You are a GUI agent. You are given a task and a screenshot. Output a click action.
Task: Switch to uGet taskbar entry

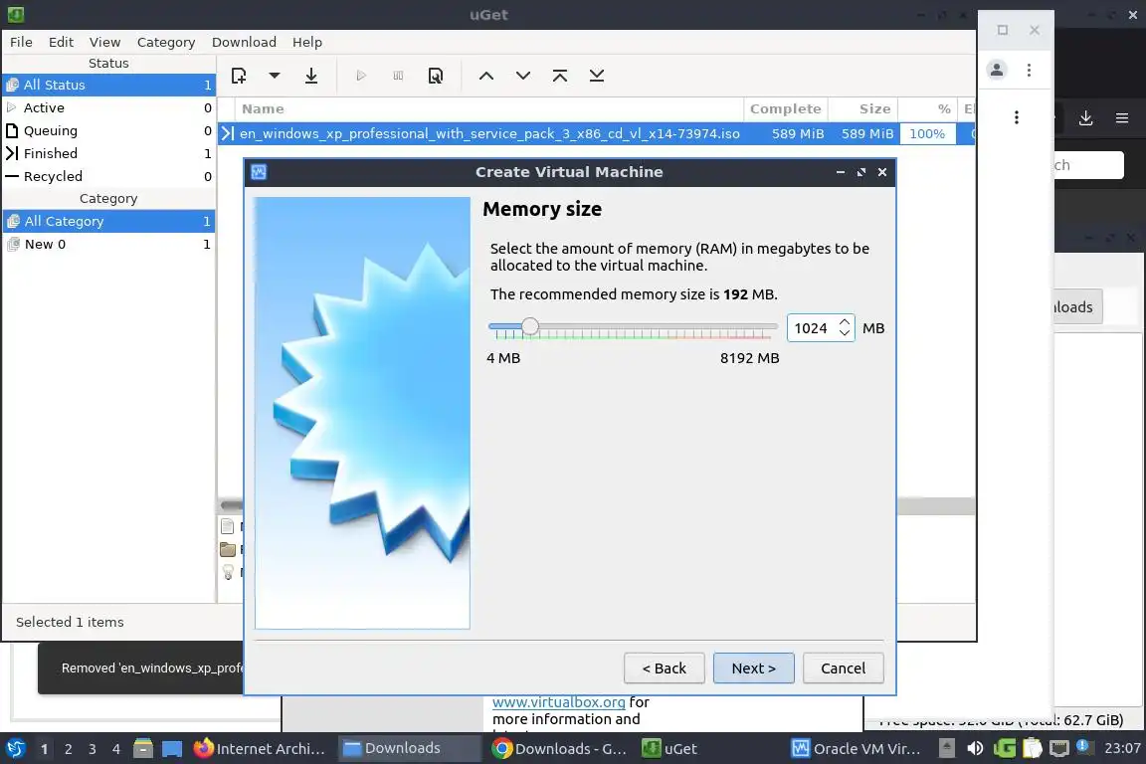(709, 749)
